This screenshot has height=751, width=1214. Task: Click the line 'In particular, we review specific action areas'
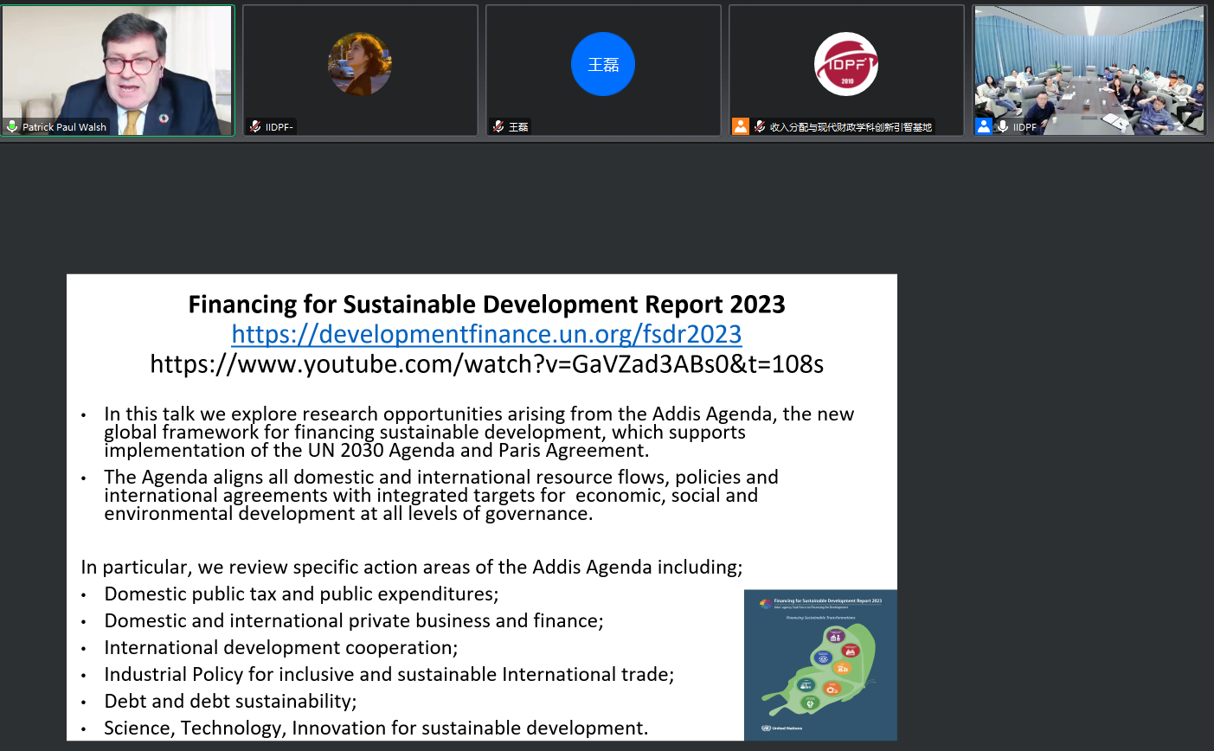412,568
